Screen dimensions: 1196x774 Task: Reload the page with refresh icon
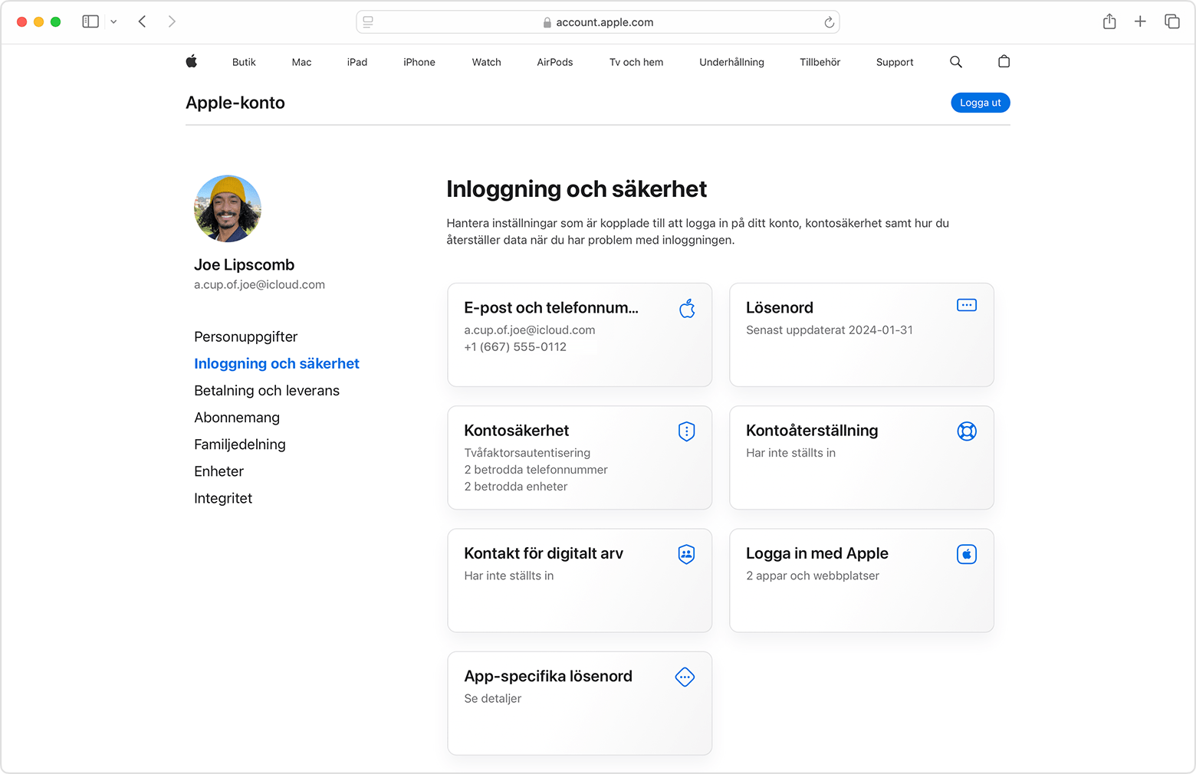(x=829, y=22)
